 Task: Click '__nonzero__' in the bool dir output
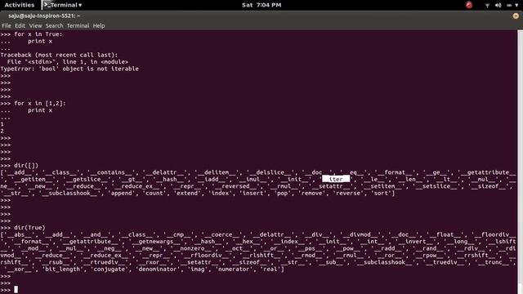pyautogui.click(x=194, y=248)
